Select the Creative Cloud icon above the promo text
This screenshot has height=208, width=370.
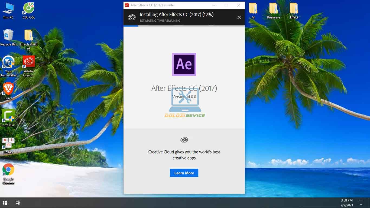(184, 140)
